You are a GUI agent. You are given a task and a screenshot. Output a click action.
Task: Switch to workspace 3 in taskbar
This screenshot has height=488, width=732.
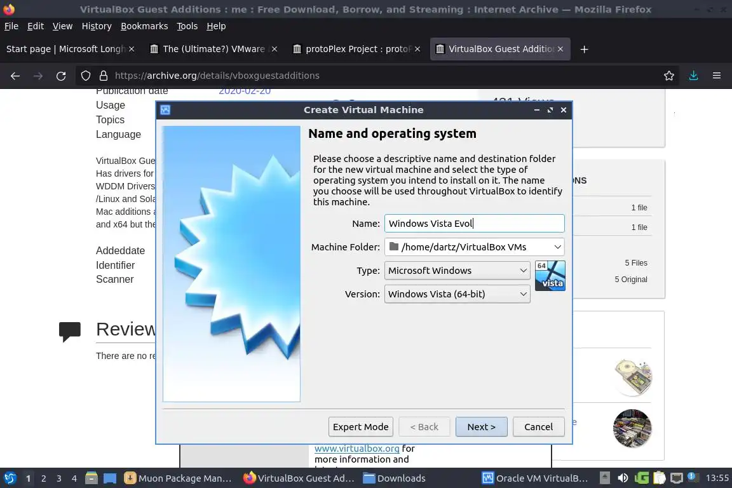tap(59, 478)
